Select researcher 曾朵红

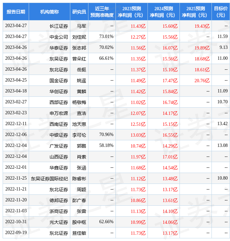click(x=79, y=59)
